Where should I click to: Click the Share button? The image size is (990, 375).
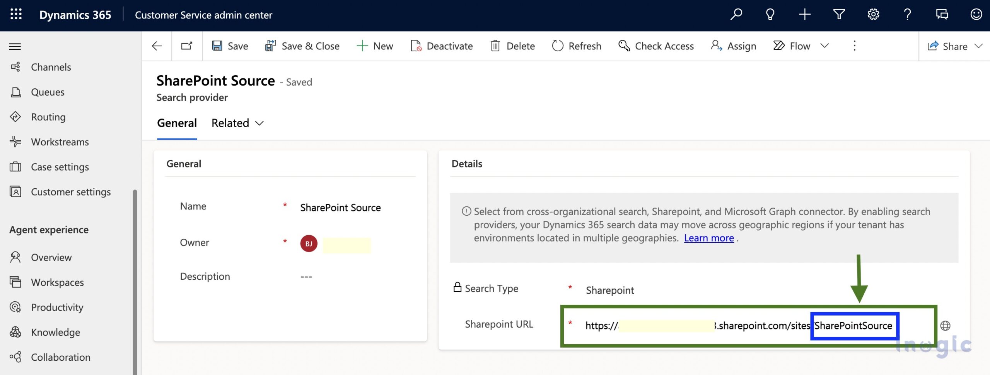coord(947,46)
